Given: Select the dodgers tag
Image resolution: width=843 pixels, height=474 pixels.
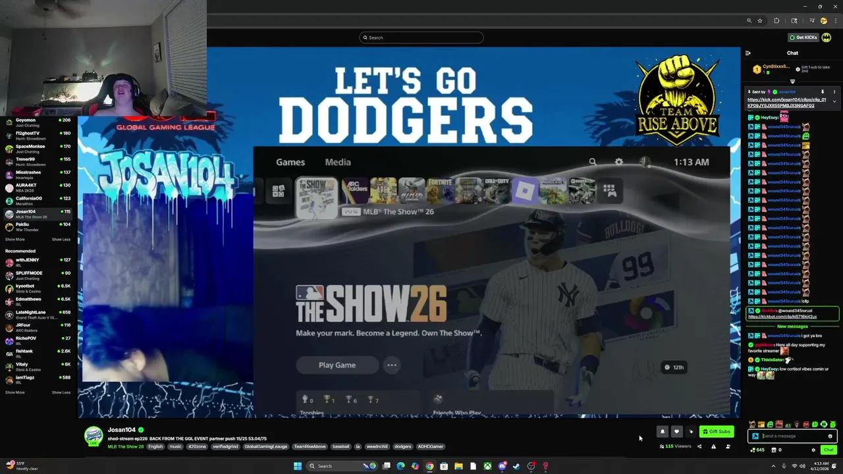Looking at the screenshot, I should click(x=402, y=446).
